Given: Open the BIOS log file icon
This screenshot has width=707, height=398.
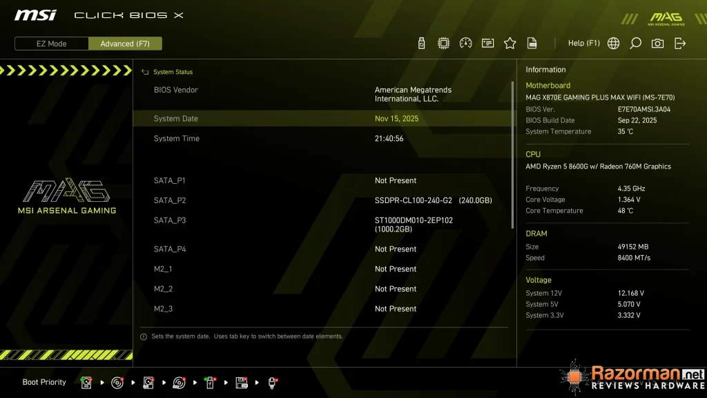Looking at the screenshot, I should click(x=532, y=44).
